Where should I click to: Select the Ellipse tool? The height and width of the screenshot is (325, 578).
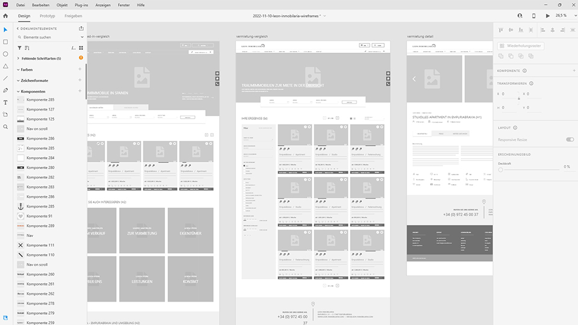(x=5, y=54)
